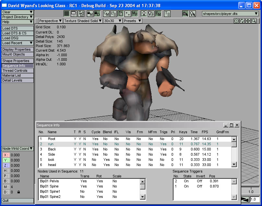The height and width of the screenshot is (206, 262).
Task: Click the EM toolbar icon
Action: [158, 13]
